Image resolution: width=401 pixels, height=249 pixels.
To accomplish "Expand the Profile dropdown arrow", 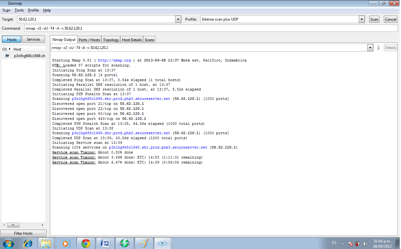I will tap(362, 19).
